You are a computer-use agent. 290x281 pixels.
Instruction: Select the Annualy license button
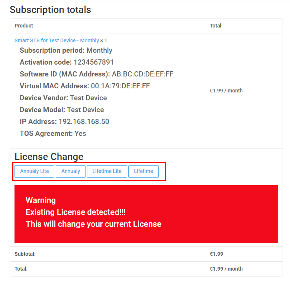pyautogui.click(x=71, y=171)
